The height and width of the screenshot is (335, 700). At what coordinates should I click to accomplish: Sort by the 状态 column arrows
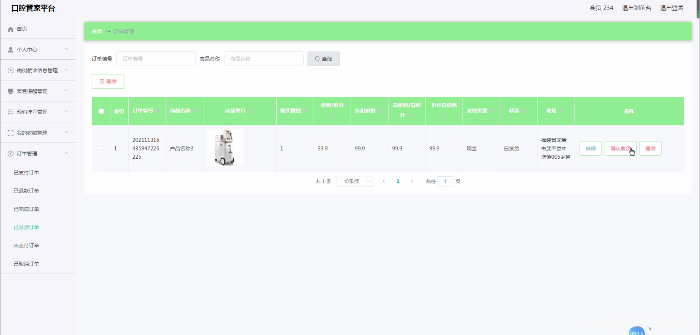point(524,111)
